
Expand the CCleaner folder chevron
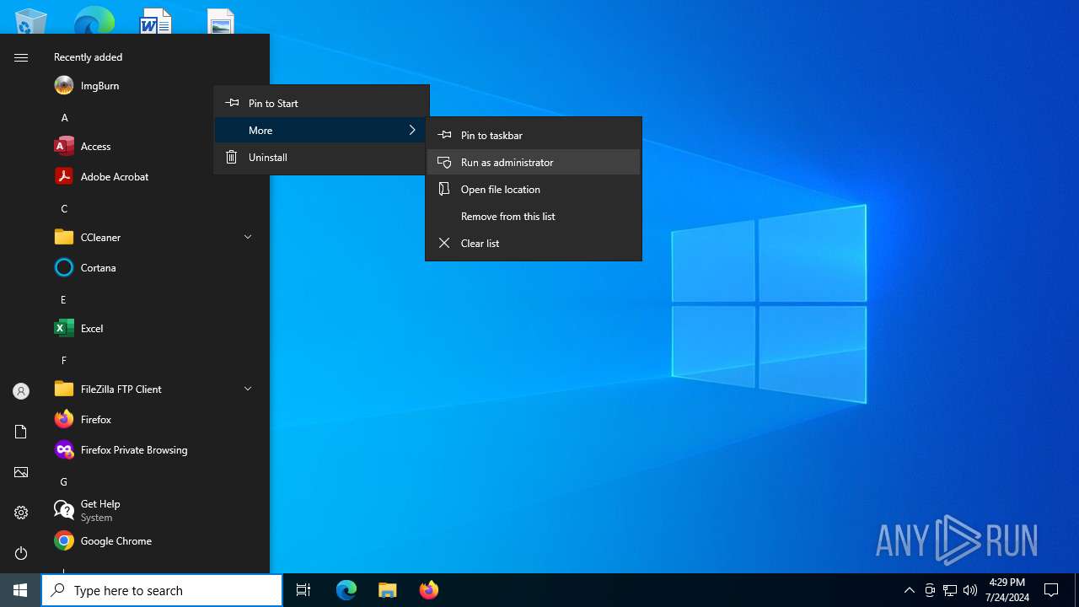pyautogui.click(x=248, y=238)
